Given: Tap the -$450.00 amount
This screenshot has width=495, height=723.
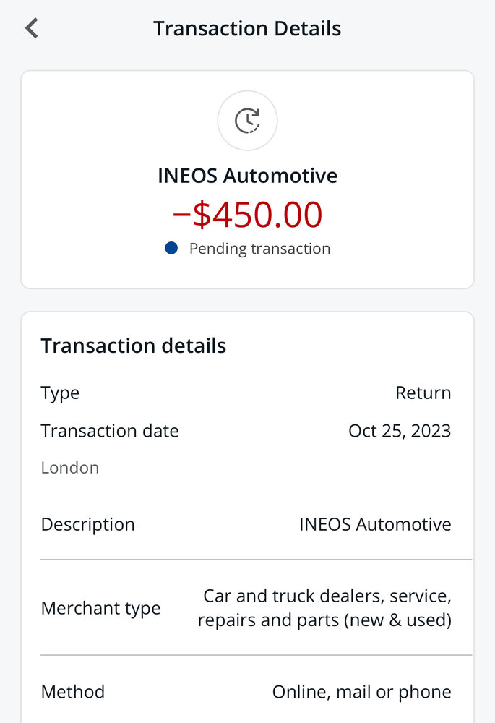Looking at the screenshot, I should tap(247, 215).
